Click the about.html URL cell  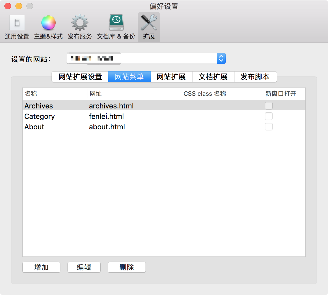pos(107,127)
